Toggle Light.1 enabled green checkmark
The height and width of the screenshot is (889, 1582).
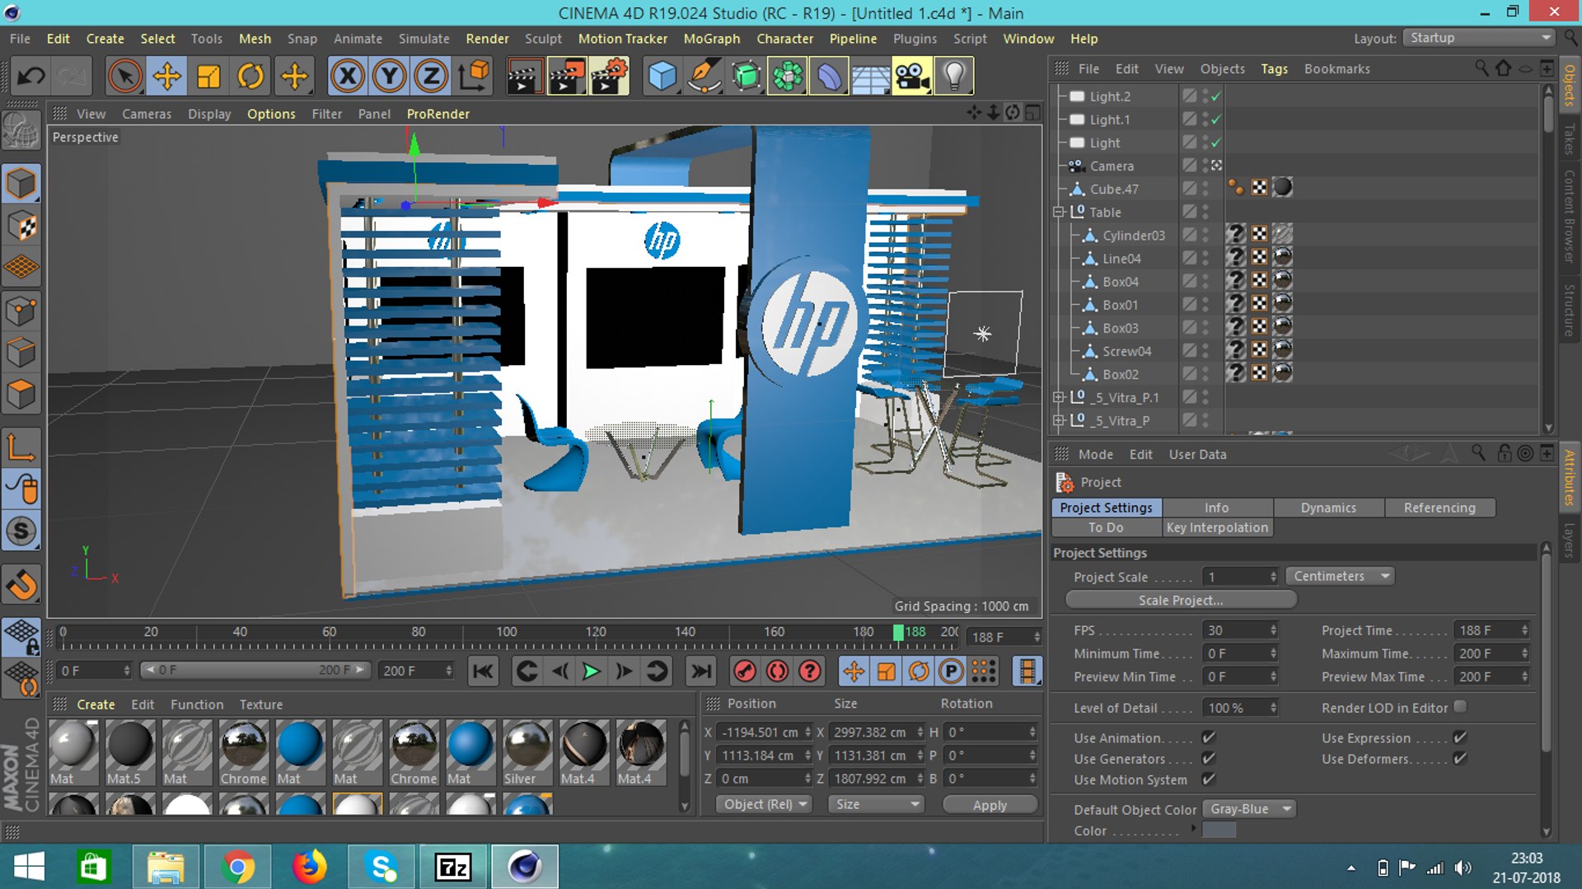tap(1216, 119)
